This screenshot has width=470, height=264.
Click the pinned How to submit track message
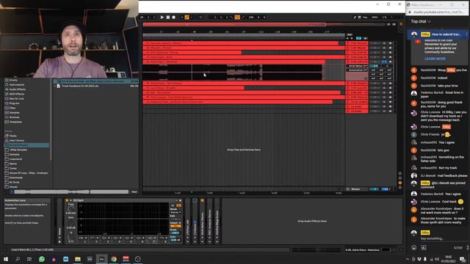(438, 34)
